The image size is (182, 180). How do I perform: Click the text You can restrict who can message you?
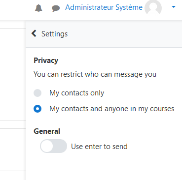click(95, 74)
